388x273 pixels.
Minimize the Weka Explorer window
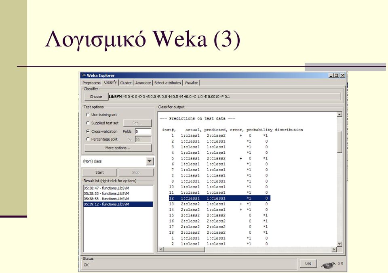(331, 76)
